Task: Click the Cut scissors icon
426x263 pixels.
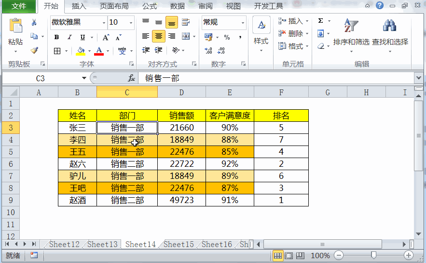Action: point(34,22)
